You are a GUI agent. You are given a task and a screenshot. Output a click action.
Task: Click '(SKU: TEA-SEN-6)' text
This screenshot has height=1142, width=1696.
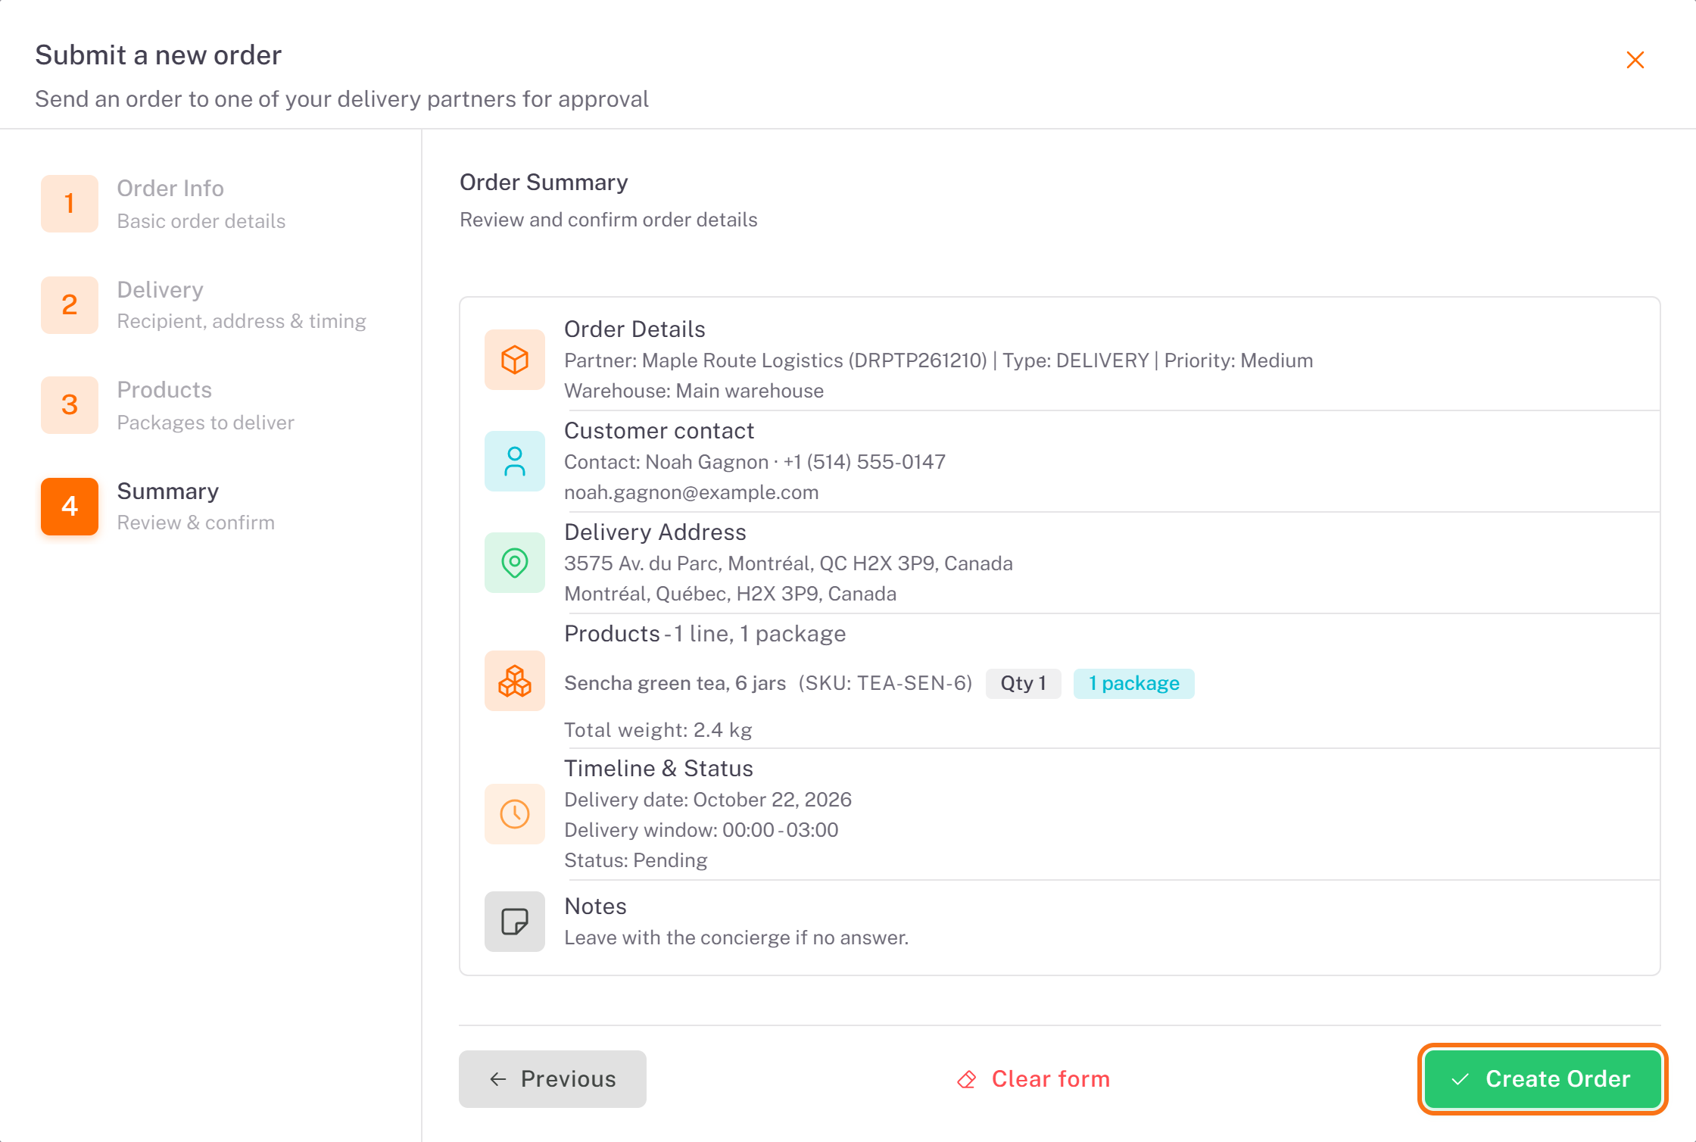tap(885, 683)
